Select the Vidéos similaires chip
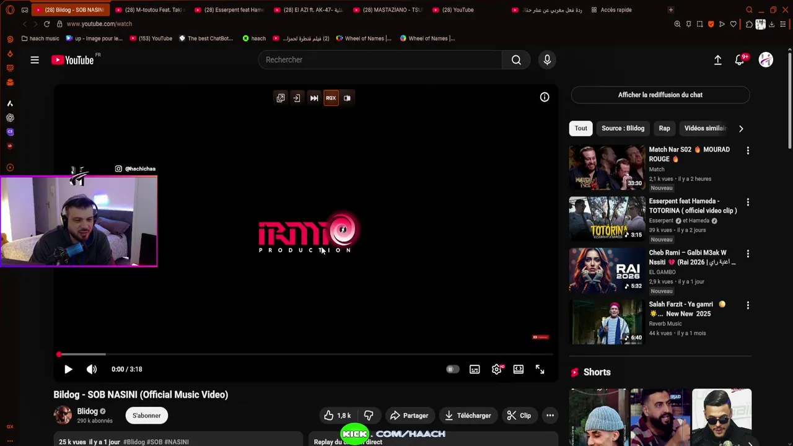The width and height of the screenshot is (793, 446). (705, 128)
